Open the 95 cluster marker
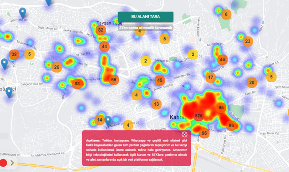Viewport: 289px width, 172px height. point(221,107)
